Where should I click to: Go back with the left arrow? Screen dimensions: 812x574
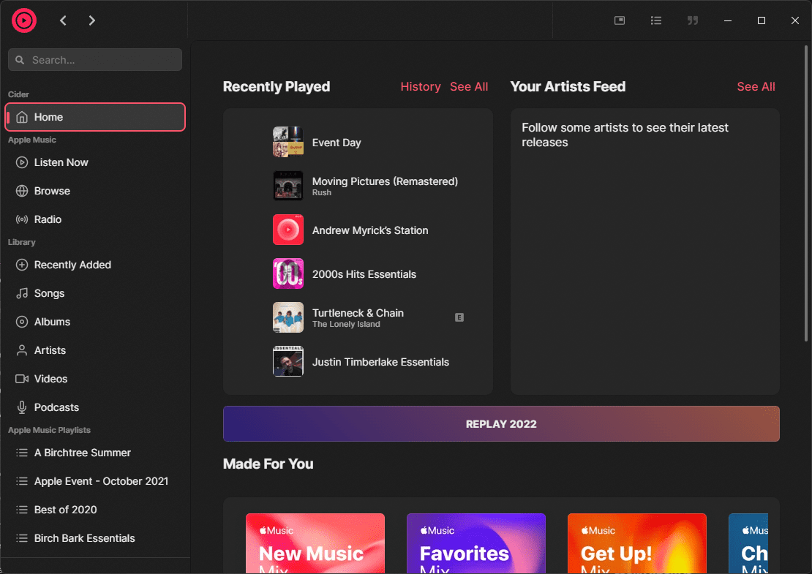click(63, 20)
